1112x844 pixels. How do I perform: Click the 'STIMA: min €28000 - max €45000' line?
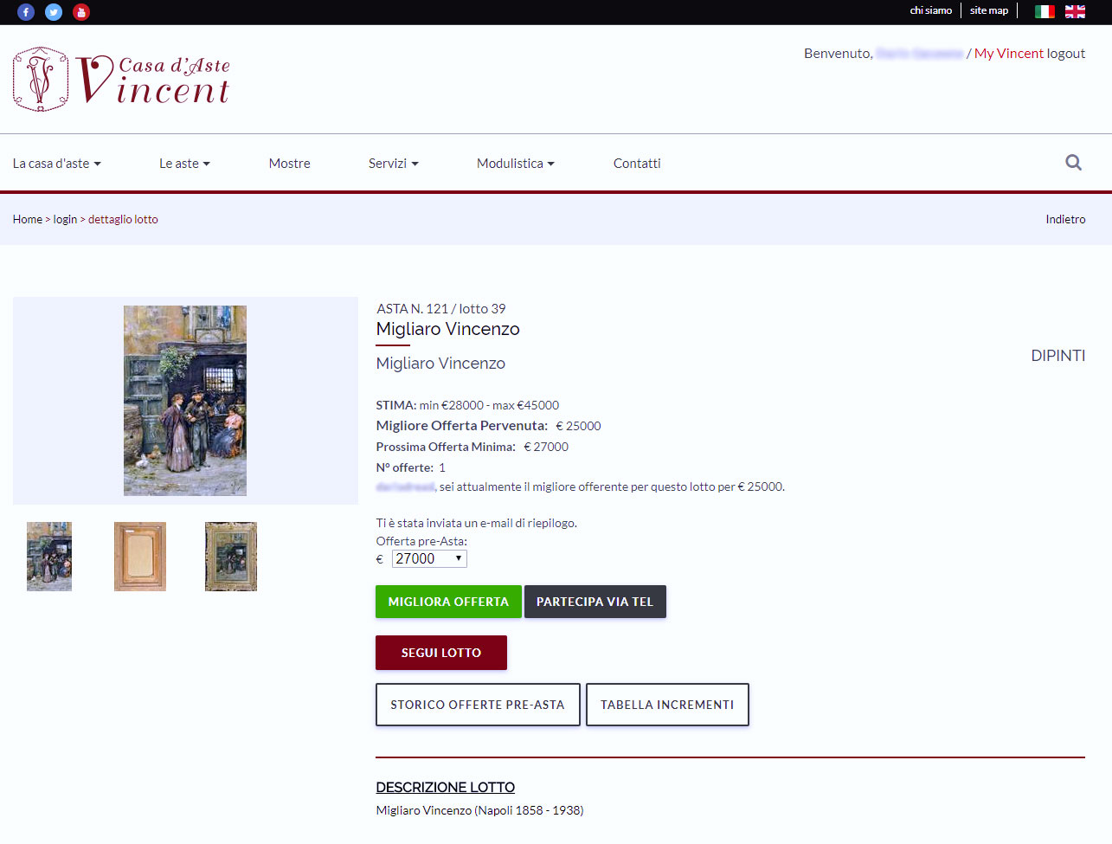pos(467,405)
